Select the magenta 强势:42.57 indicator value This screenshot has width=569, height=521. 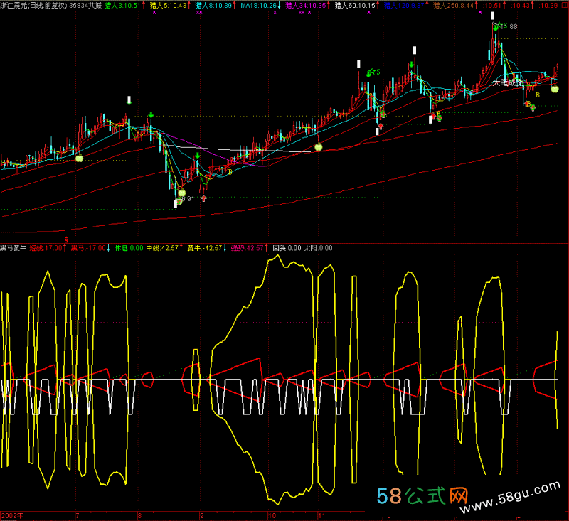(247, 248)
